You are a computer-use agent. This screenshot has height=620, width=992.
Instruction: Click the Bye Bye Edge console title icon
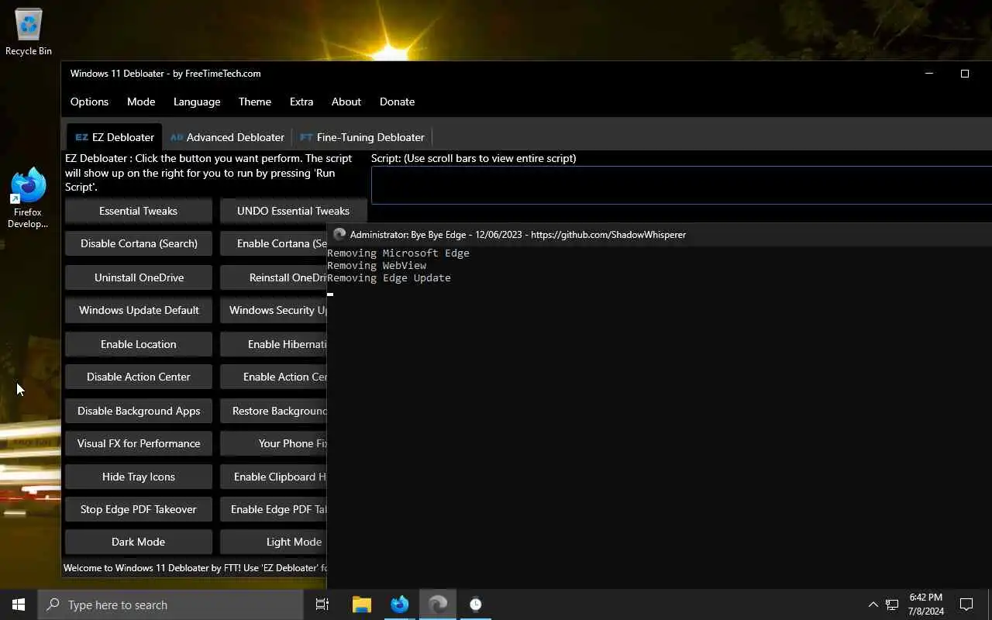(x=339, y=234)
